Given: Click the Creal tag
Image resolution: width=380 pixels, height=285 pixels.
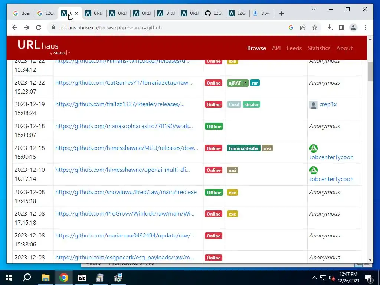Looking at the screenshot, I should pos(234,104).
